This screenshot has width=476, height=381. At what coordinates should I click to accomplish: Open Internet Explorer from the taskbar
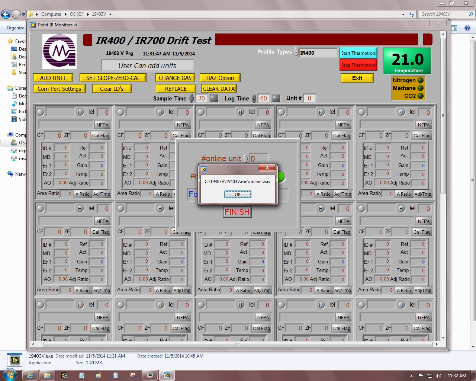coord(30,375)
